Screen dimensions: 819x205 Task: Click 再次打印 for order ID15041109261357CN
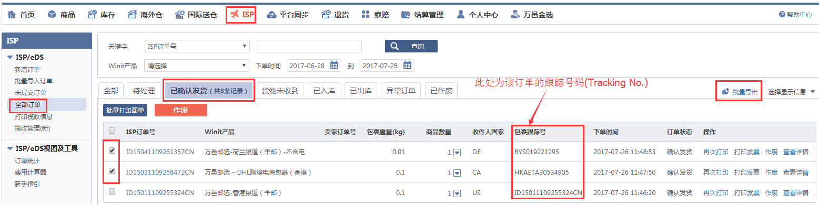pos(715,152)
